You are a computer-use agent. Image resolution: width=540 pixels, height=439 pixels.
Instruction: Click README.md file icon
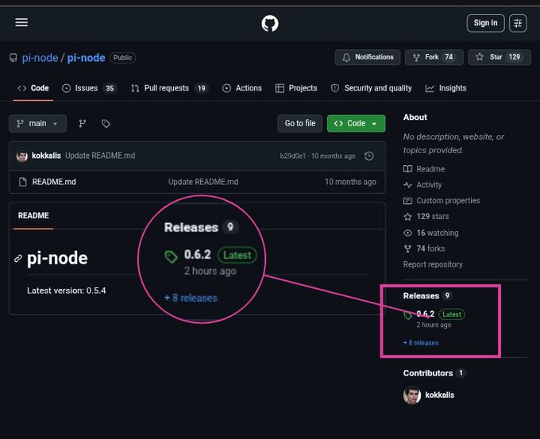(x=23, y=182)
